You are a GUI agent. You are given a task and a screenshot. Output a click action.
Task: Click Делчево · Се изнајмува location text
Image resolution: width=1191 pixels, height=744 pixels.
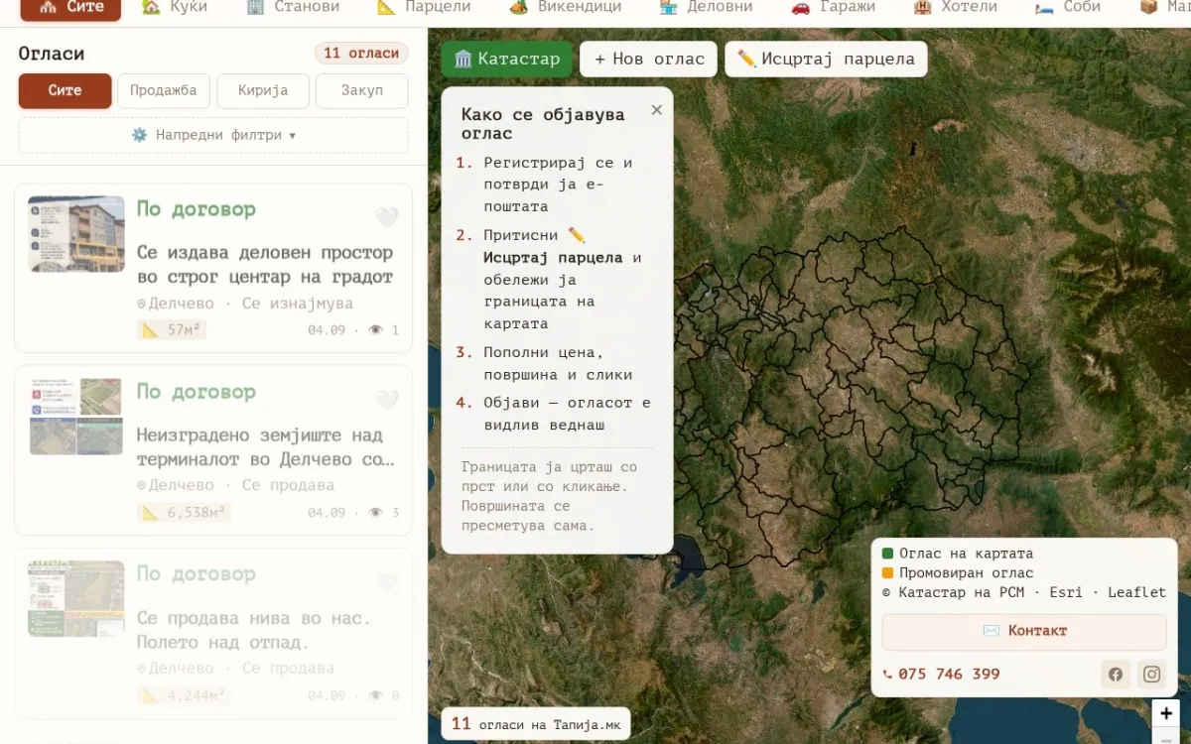click(x=245, y=304)
